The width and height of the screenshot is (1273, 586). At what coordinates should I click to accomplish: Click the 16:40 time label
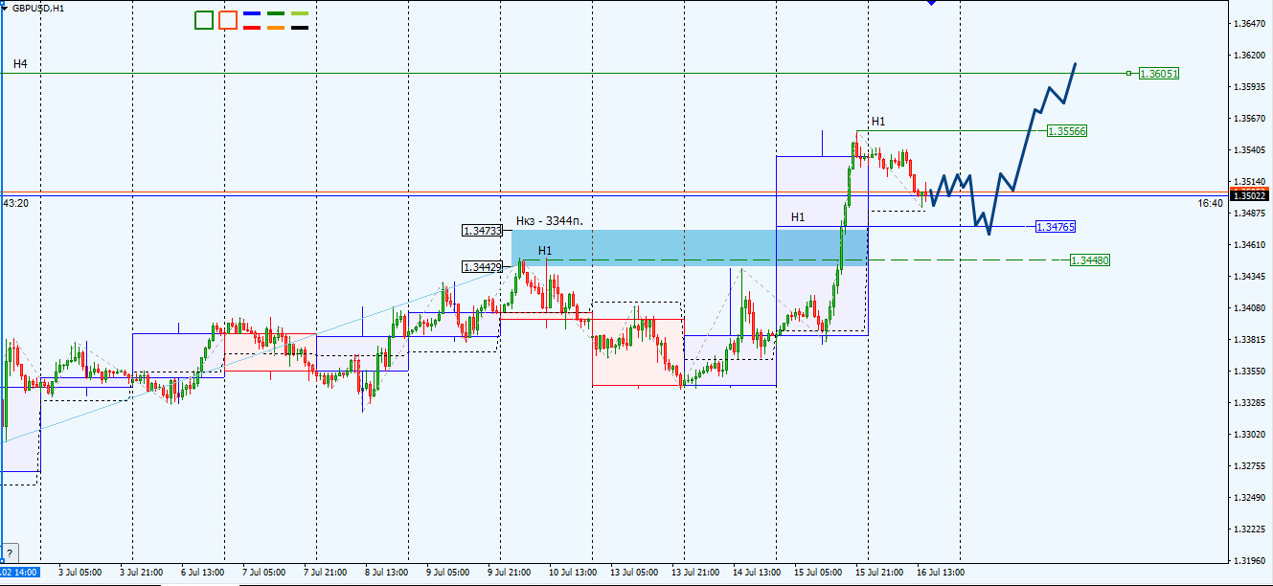pos(1210,203)
